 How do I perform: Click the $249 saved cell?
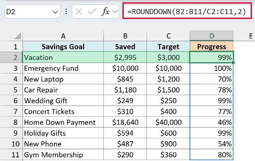coord(125,101)
